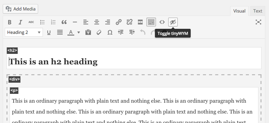
Task: Insert a bulleted list
Action: coord(42,22)
